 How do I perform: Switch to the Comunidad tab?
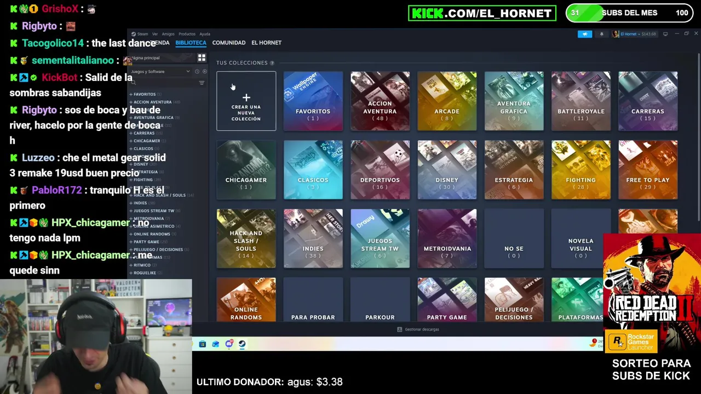click(x=229, y=43)
